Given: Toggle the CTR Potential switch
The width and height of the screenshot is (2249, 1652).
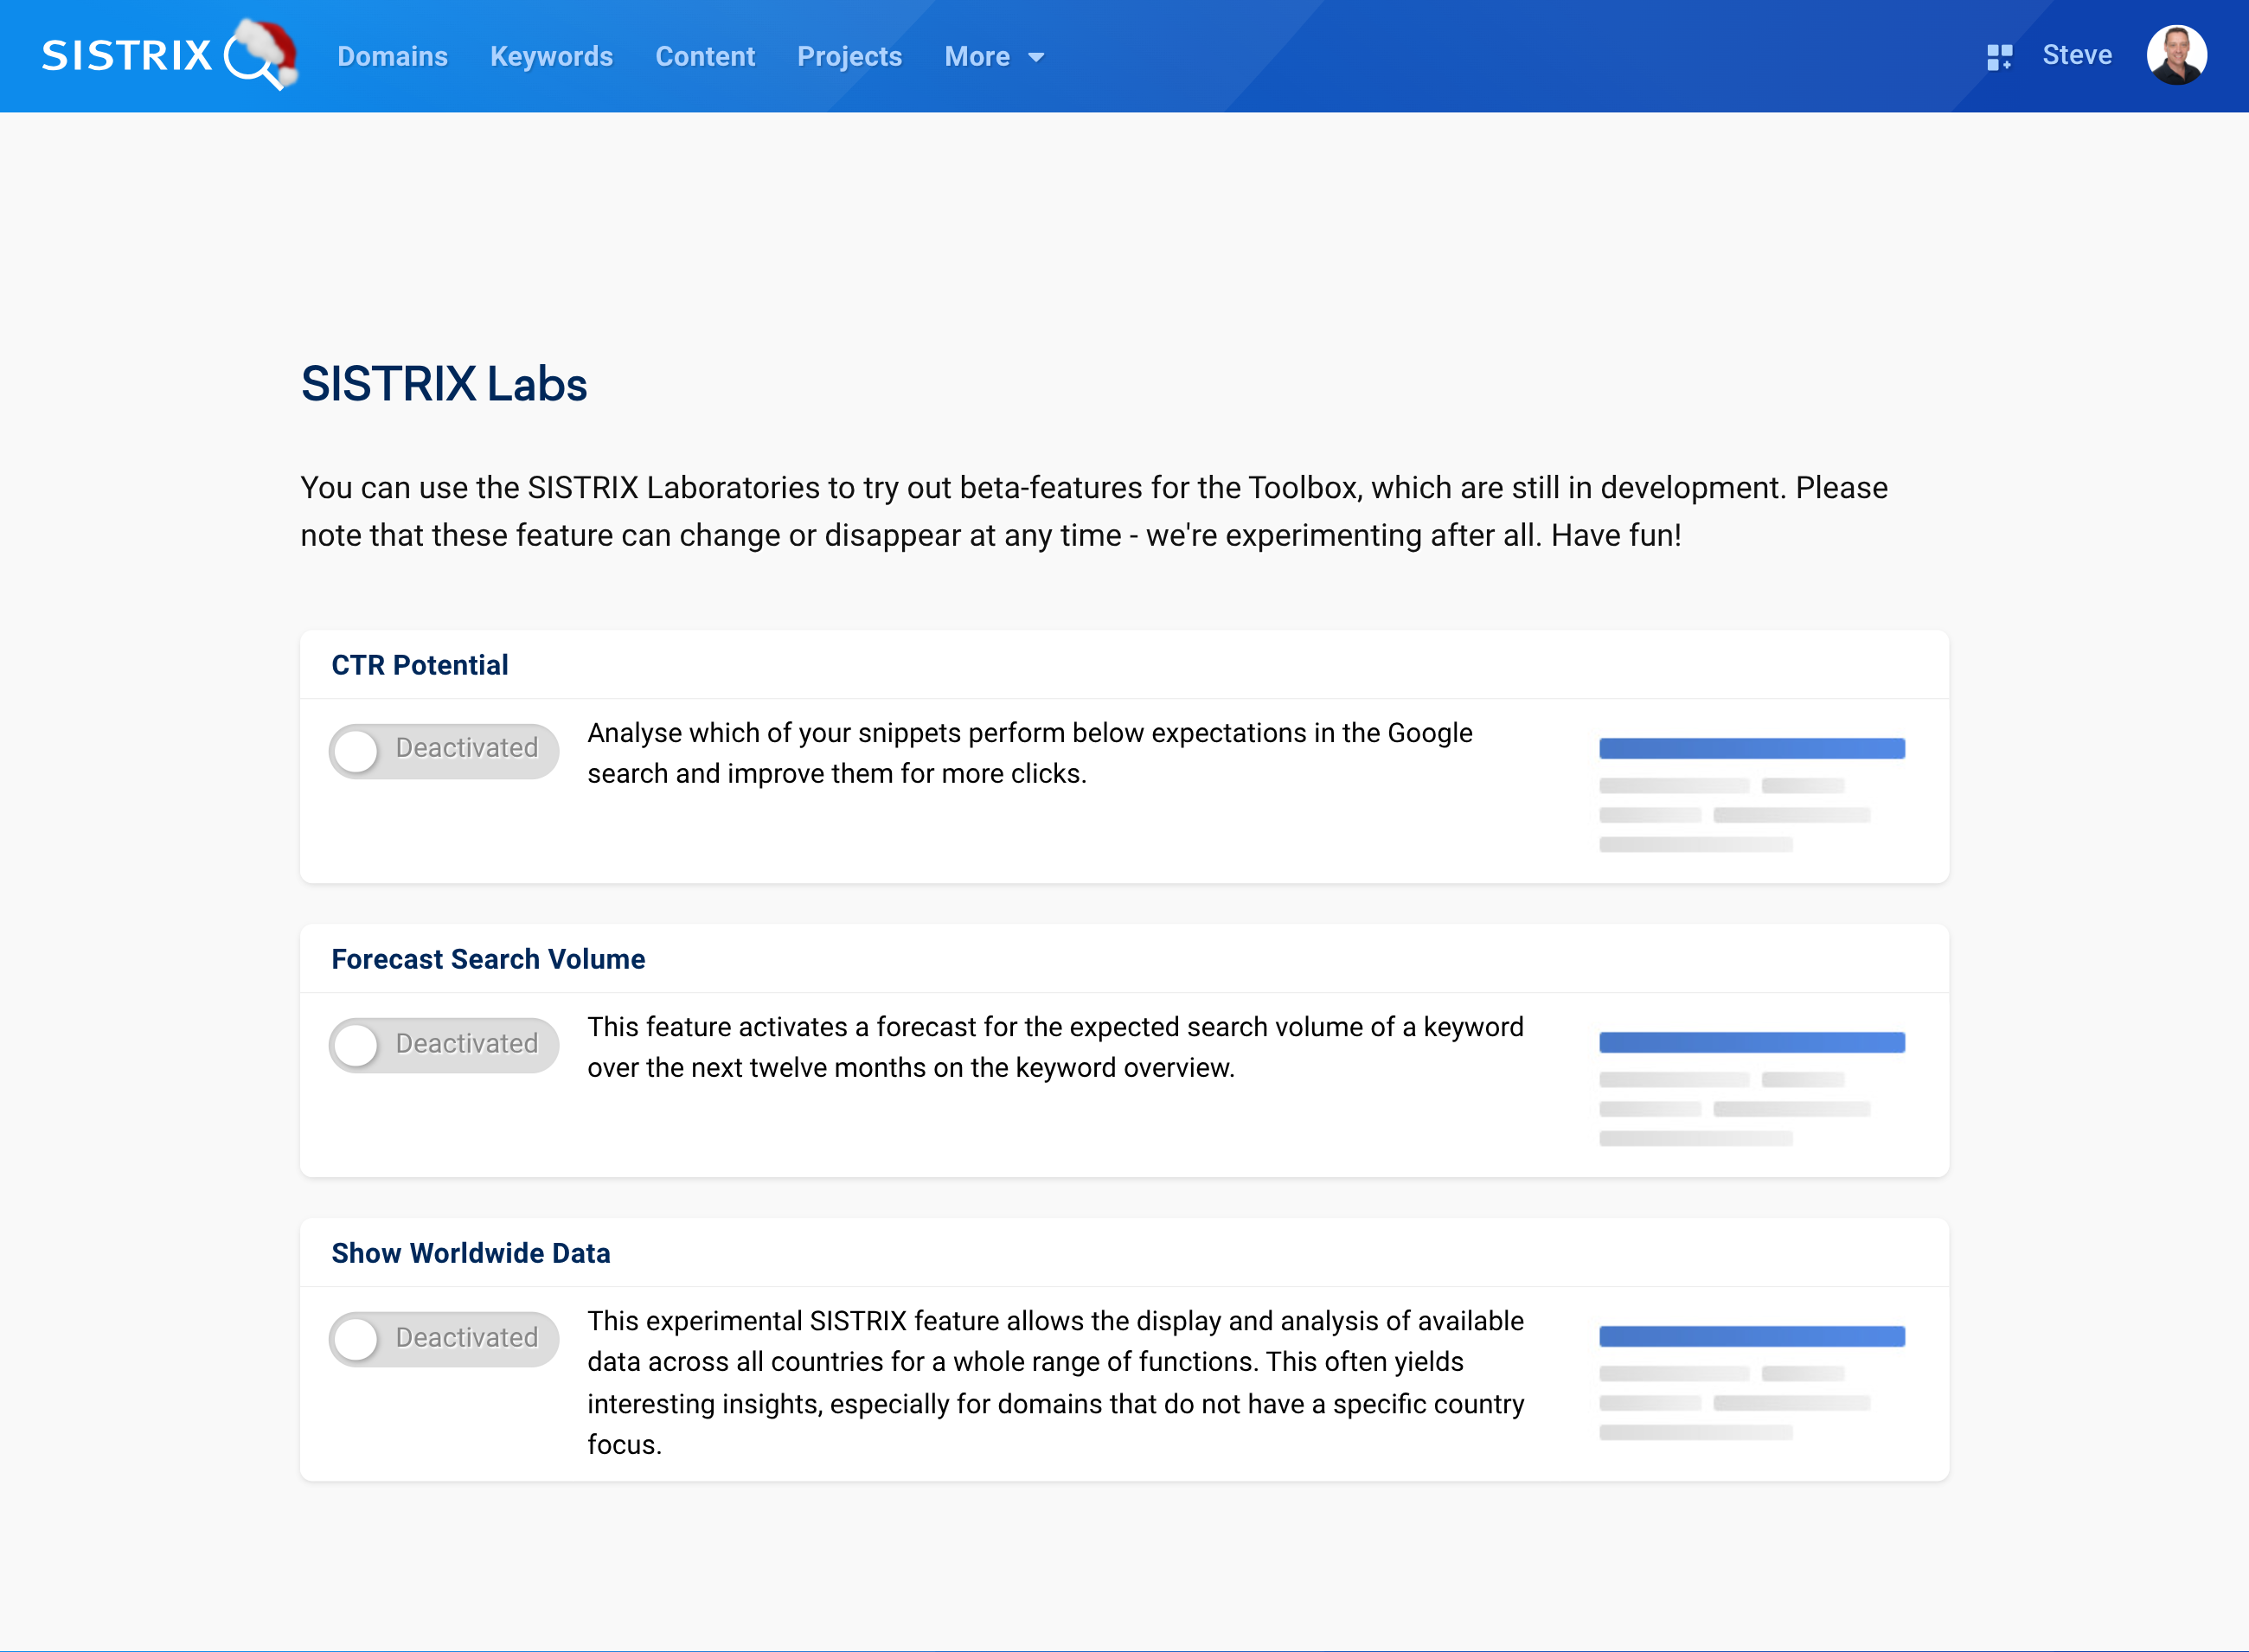Looking at the screenshot, I should tap(443, 750).
